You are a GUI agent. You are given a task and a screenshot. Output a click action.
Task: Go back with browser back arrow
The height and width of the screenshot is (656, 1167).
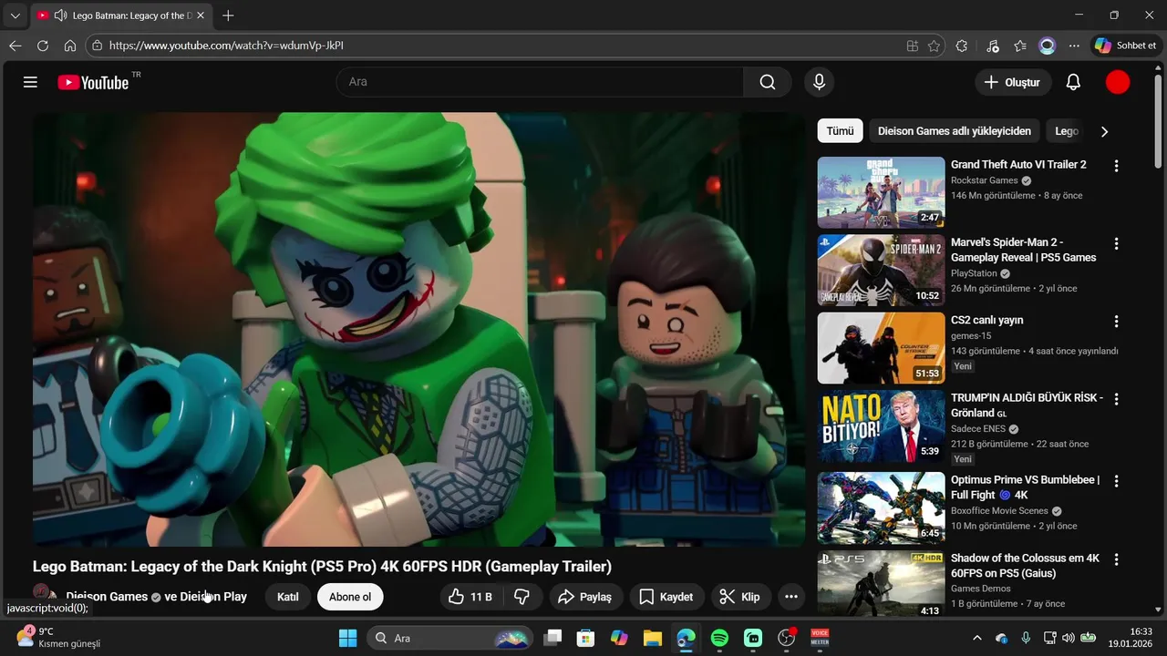pyautogui.click(x=15, y=46)
